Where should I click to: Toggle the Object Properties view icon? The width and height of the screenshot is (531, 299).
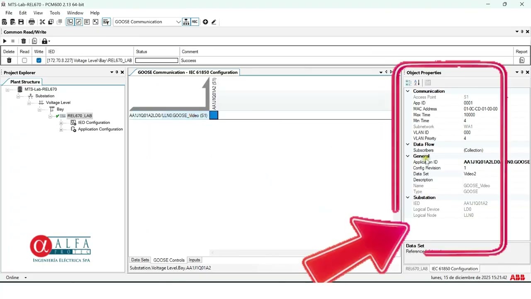pos(78,22)
